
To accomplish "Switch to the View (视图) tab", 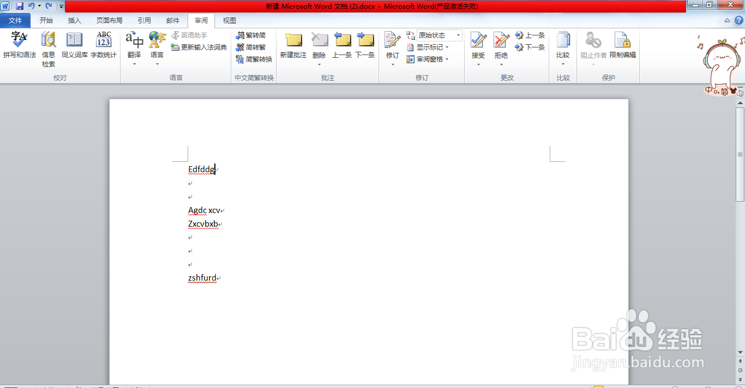I will coord(230,21).
